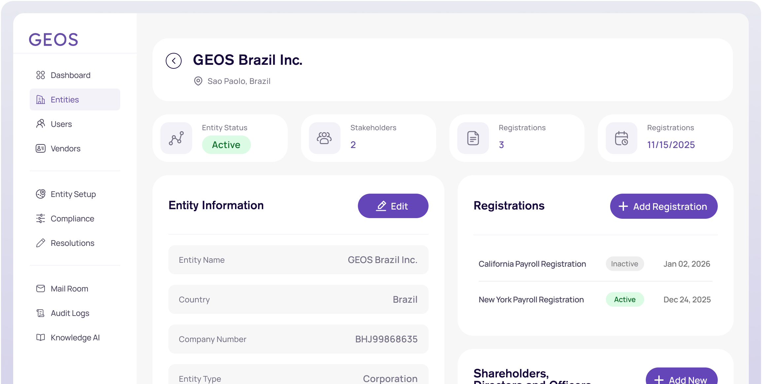Navigate to Entity Setup
Image resolution: width=762 pixels, height=384 pixels.
coord(73,194)
